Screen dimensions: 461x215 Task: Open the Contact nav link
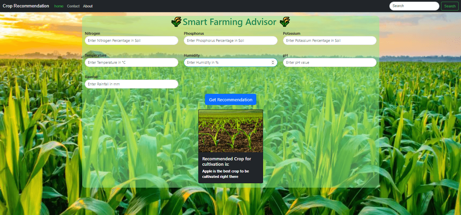pyautogui.click(x=73, y=6)
